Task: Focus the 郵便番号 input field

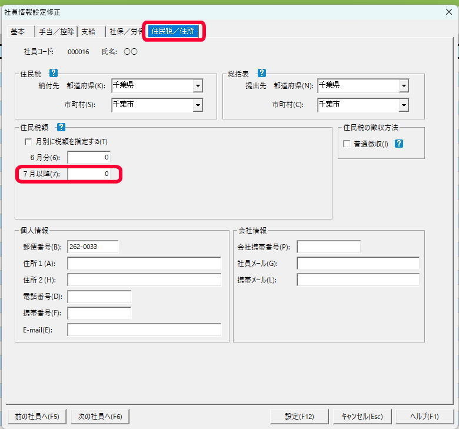Action: [x=93, y=247]
